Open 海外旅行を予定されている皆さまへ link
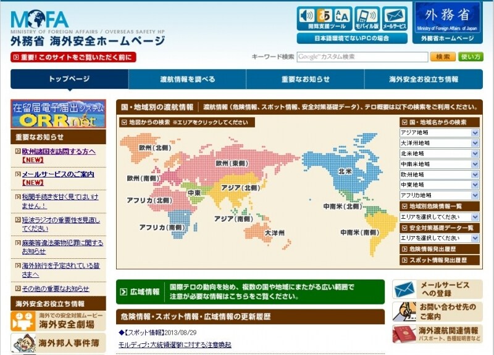 (61, 270)
